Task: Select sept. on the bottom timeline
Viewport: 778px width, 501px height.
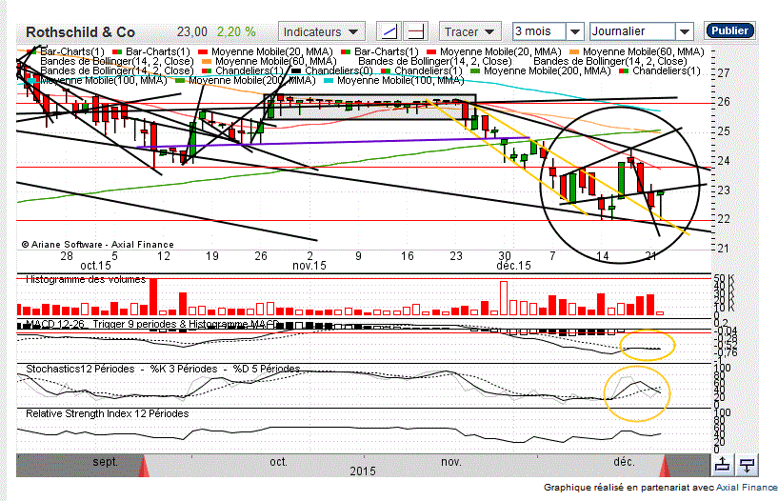Action: 105,461
